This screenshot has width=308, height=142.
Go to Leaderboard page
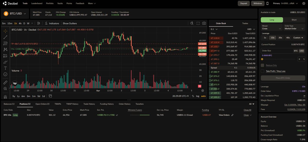(37, 3)
